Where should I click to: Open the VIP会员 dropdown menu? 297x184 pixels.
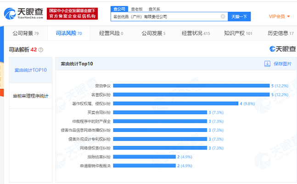pos(280,16)
